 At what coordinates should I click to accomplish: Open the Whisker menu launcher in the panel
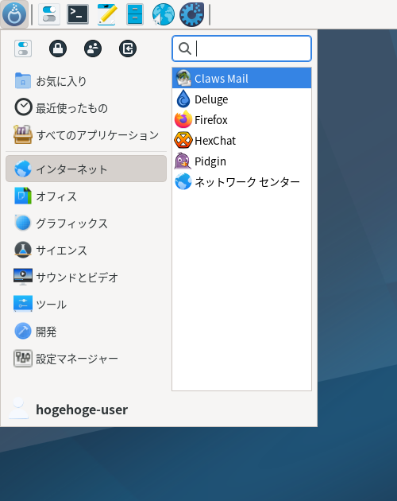click(14, 14)
